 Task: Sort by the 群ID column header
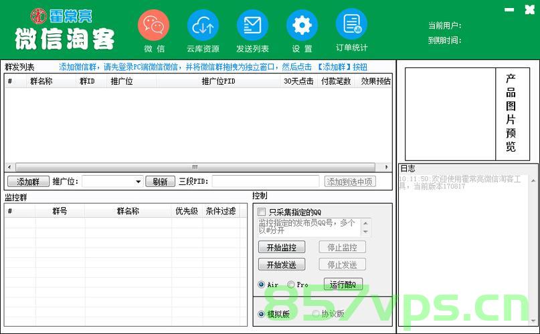click(x=90, y=81)
